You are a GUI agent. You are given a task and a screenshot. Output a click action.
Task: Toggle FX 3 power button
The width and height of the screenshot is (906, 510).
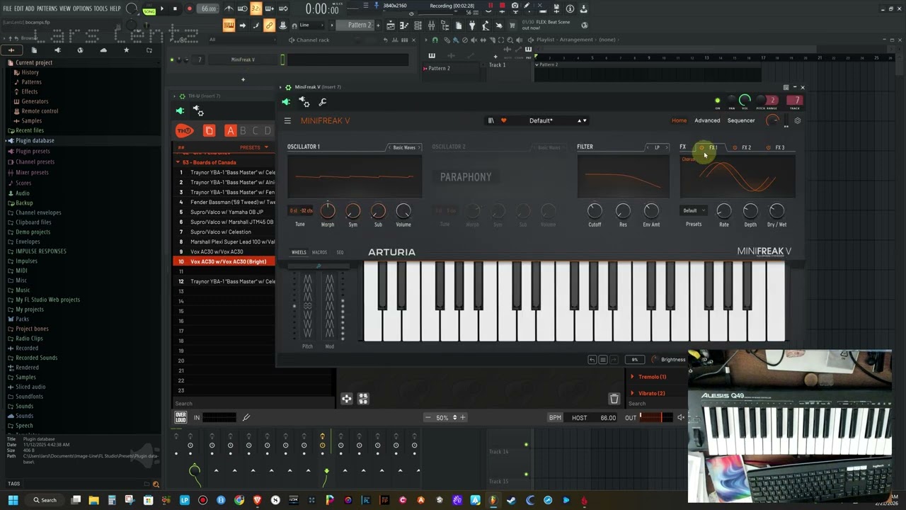tap(768, 147)
